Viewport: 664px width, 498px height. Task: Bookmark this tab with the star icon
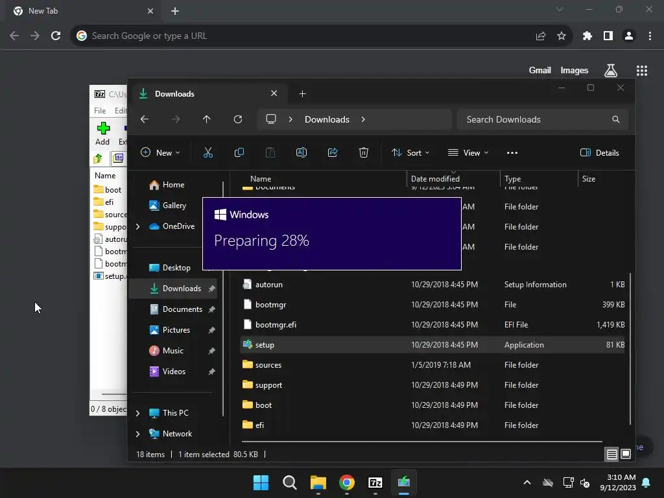coord(562,36)
